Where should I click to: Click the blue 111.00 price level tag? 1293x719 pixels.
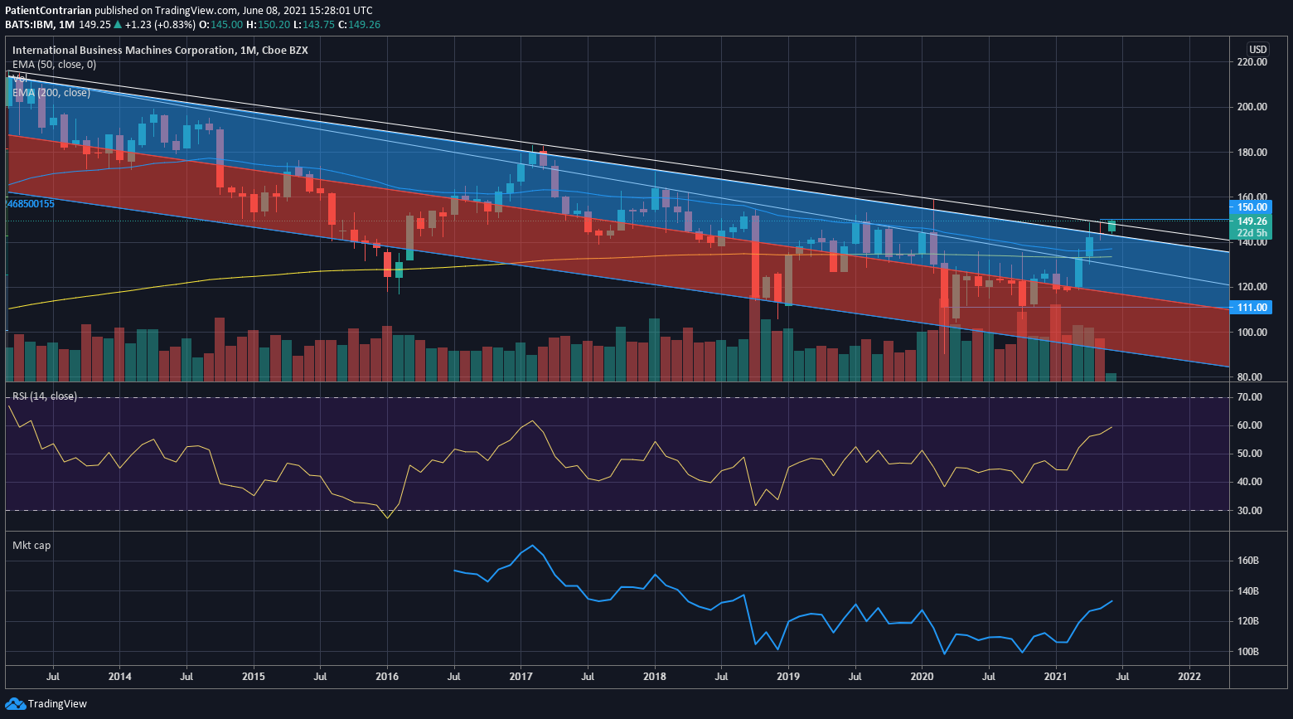[x=1252, y=308]
